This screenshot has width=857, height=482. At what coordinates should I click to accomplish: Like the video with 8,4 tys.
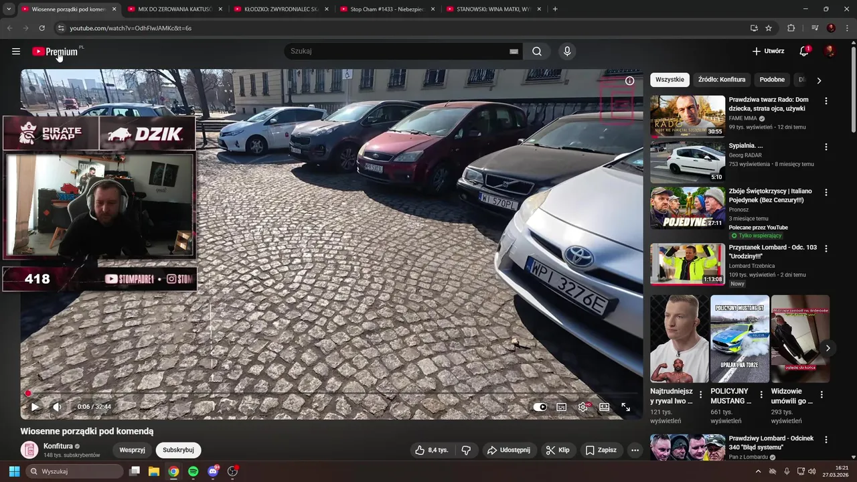click(x=433, y=451)
